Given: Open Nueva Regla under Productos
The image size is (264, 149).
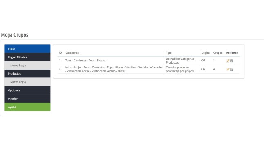Looking at the screenshot, I should pyautogui.click(x=27, y=82).
